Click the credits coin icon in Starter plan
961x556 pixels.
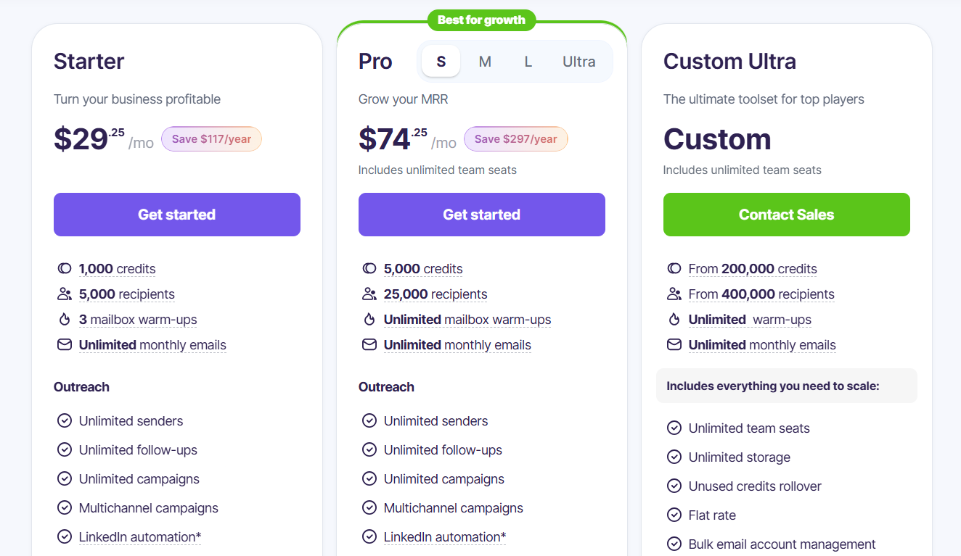tap(65, 269)
